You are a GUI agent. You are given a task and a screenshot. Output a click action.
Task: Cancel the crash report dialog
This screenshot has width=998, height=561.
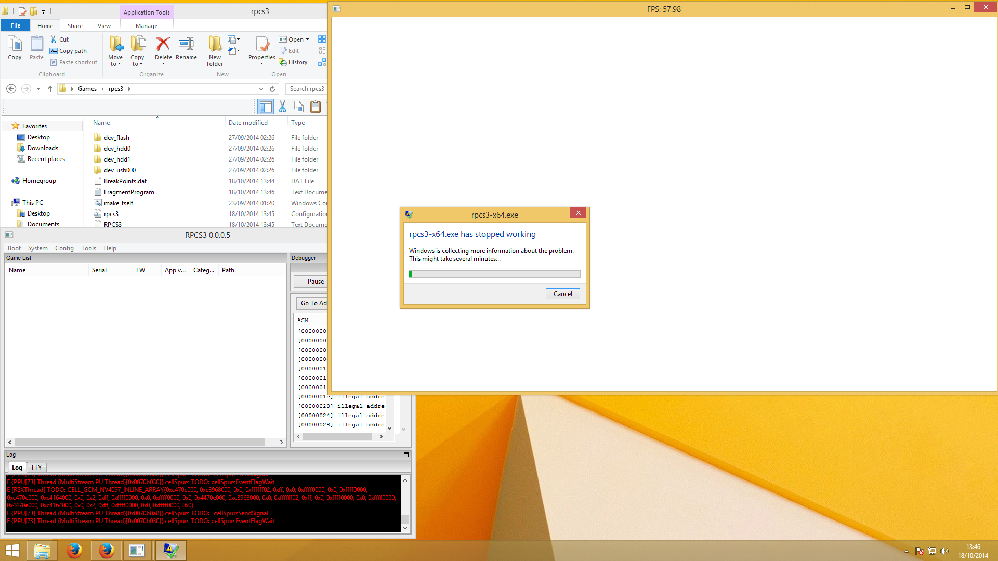click(562, 294)
